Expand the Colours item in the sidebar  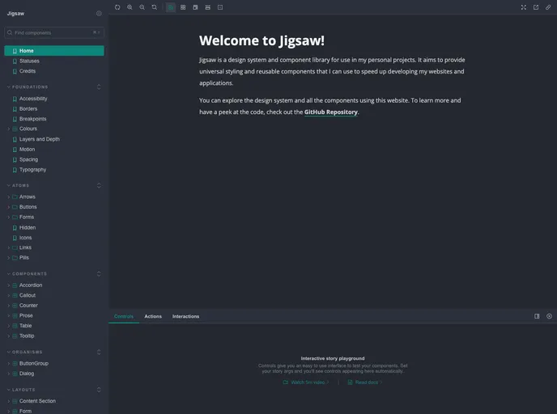tap(28, 129)
